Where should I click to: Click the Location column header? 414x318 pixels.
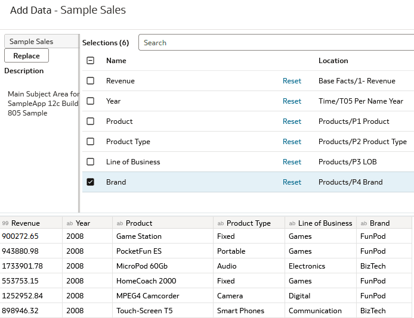[333, 61]
